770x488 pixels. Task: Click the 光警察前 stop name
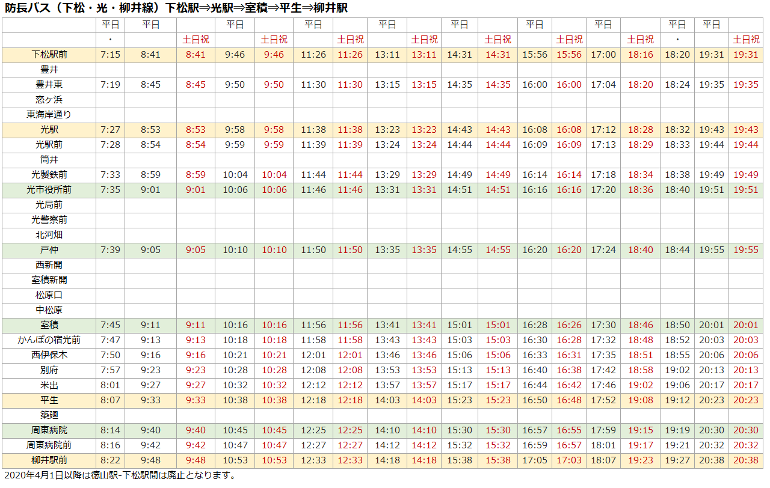tap(49, 220)
